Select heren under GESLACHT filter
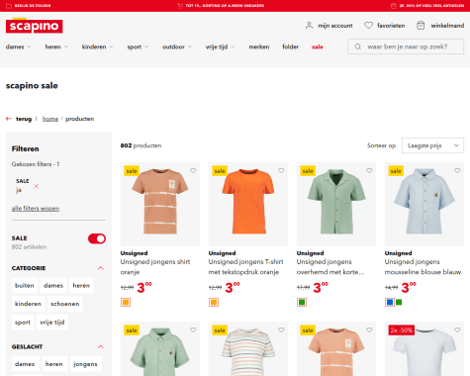Viewport: 470px width, 376px height. (x=54, y=364)
